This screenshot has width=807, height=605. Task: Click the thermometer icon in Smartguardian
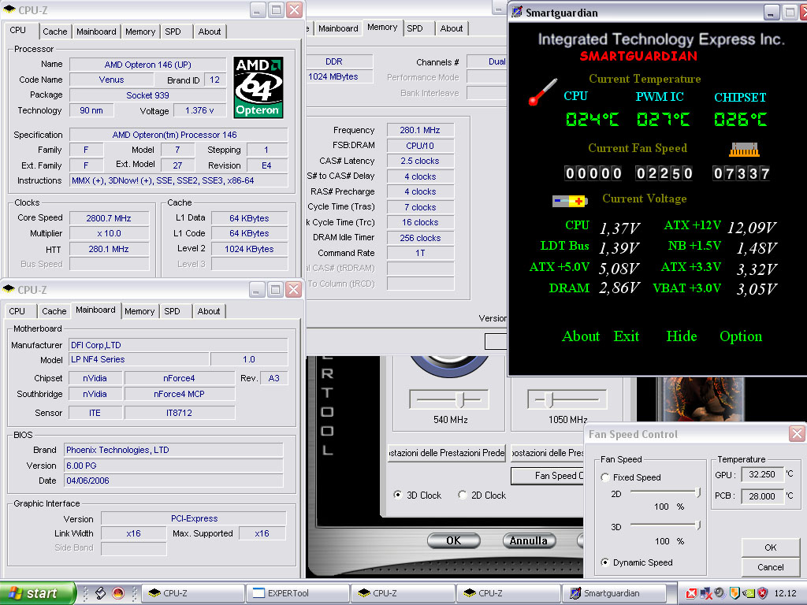click(x=542, y=92)
